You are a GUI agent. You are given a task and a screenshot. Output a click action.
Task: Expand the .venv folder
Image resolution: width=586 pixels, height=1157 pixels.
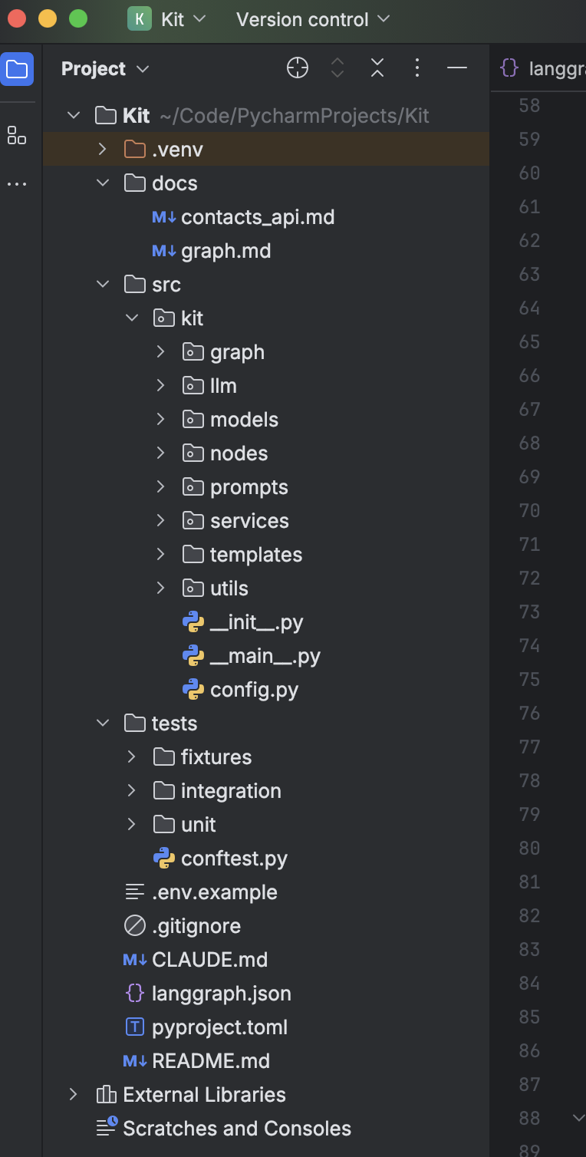coord(103,149)
